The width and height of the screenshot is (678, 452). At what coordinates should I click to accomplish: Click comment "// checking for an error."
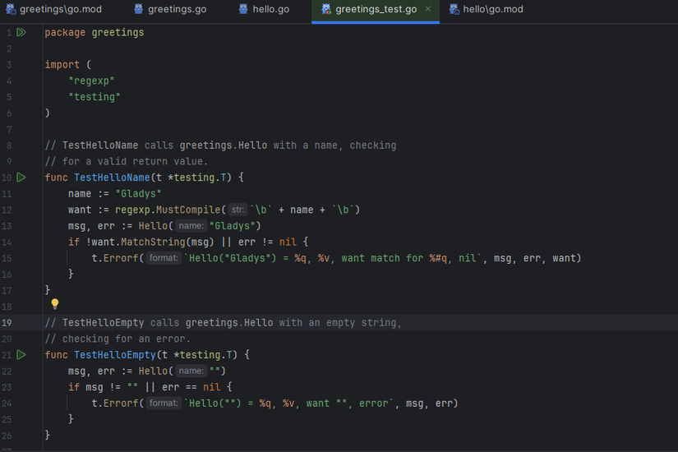[x=118, y=339]
